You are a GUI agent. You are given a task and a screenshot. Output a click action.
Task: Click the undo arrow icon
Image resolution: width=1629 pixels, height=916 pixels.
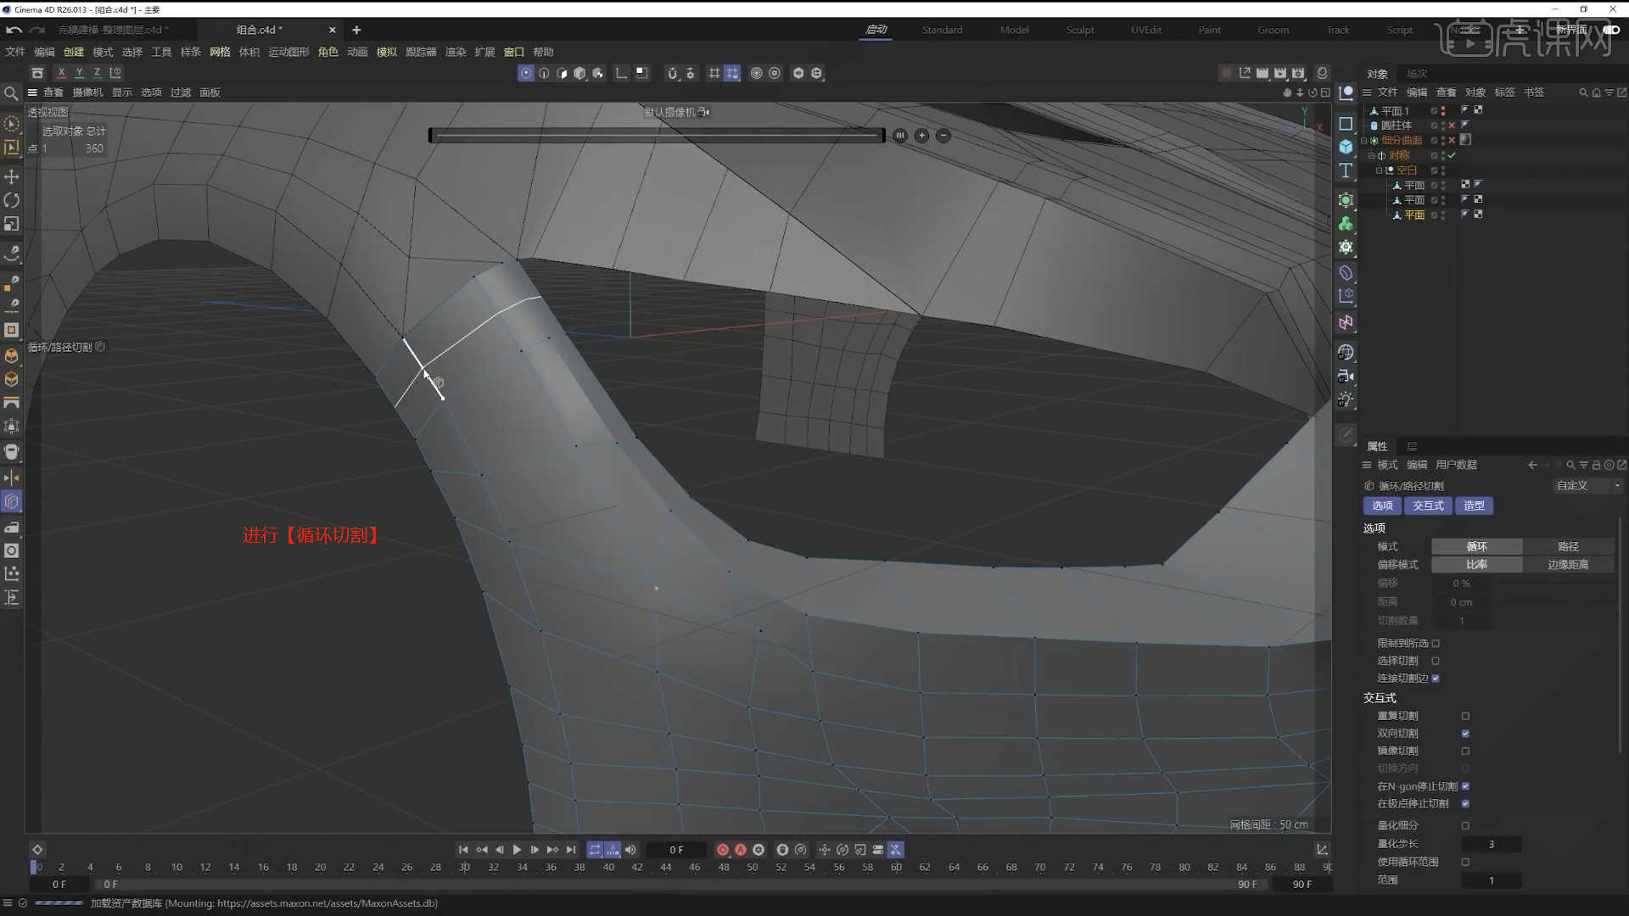(14, 30)
